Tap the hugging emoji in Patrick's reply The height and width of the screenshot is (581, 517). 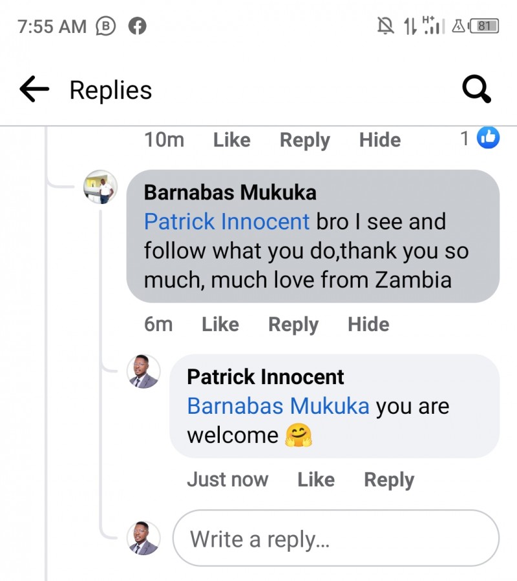pyautogui.click(x=299, y=435)
